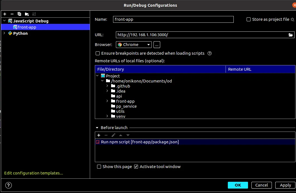The image size is (296, 193).
Task: Add a new Before launch task
Action: [x=99, y=135]
